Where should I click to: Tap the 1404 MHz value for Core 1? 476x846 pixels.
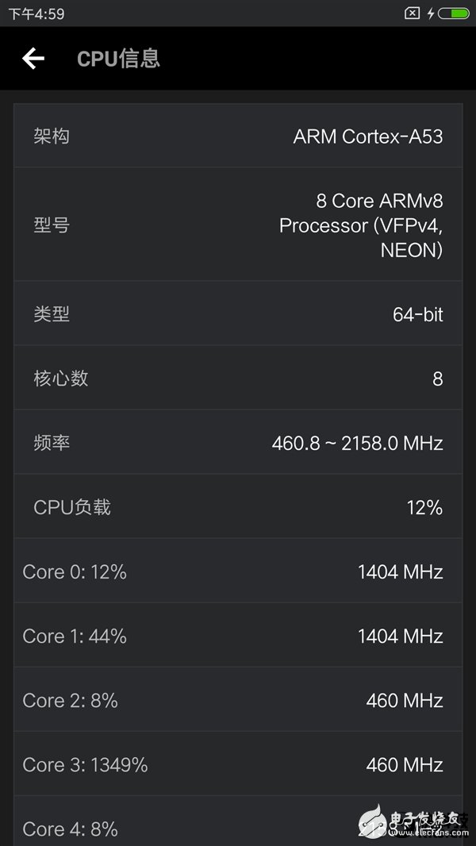click(400, 636)
